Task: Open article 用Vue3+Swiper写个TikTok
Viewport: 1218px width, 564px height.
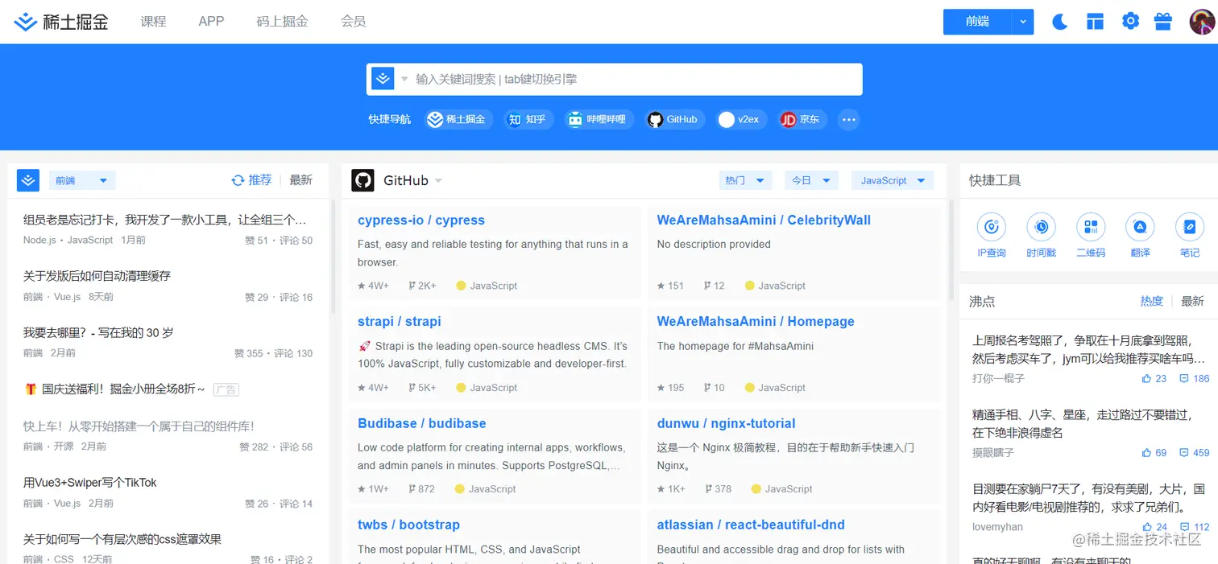Action: (x=90, y=483)
